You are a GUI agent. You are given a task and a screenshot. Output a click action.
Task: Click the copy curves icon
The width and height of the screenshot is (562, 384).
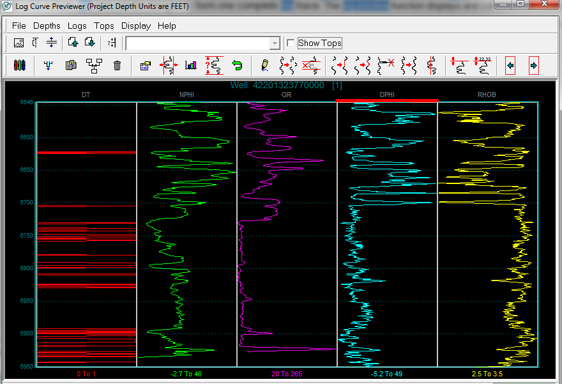71,65
